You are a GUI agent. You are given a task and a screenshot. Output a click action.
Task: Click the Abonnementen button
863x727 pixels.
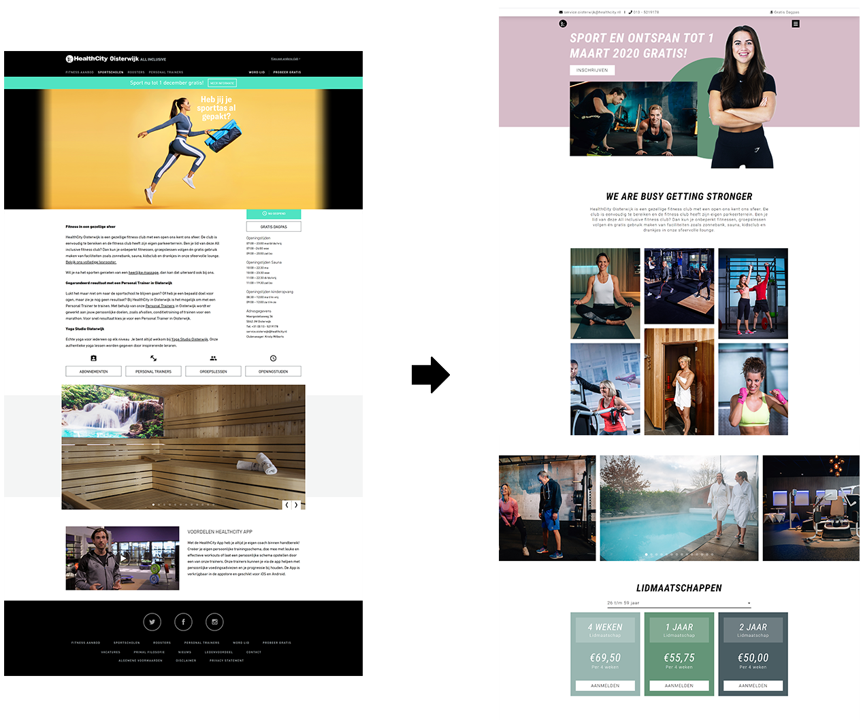93,371
